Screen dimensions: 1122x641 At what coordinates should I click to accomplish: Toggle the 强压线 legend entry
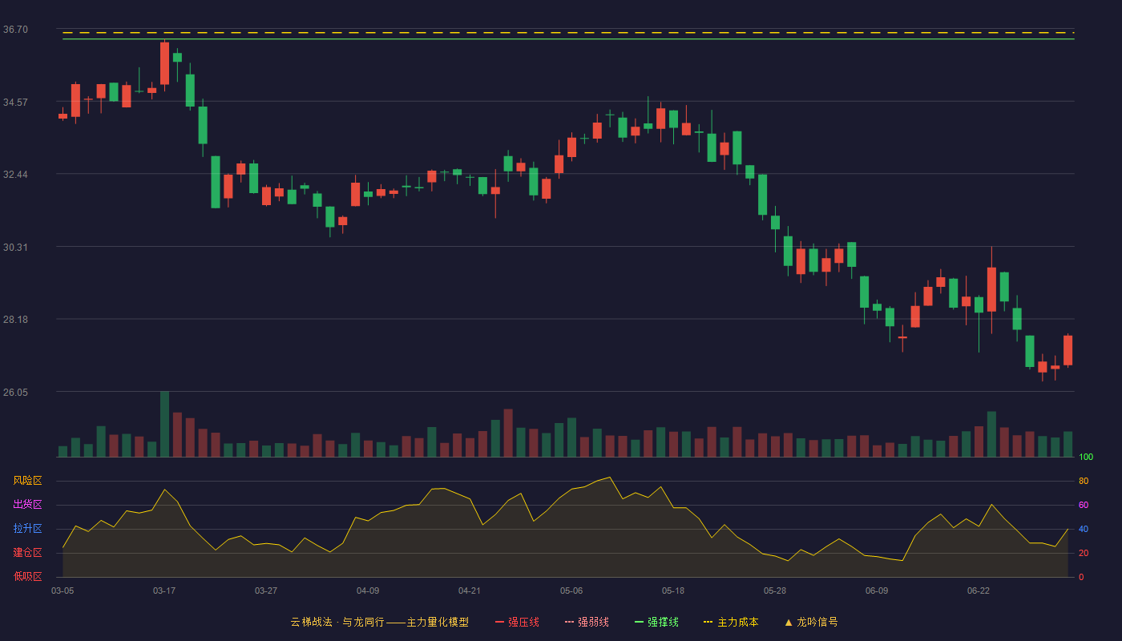pos(517,622)
